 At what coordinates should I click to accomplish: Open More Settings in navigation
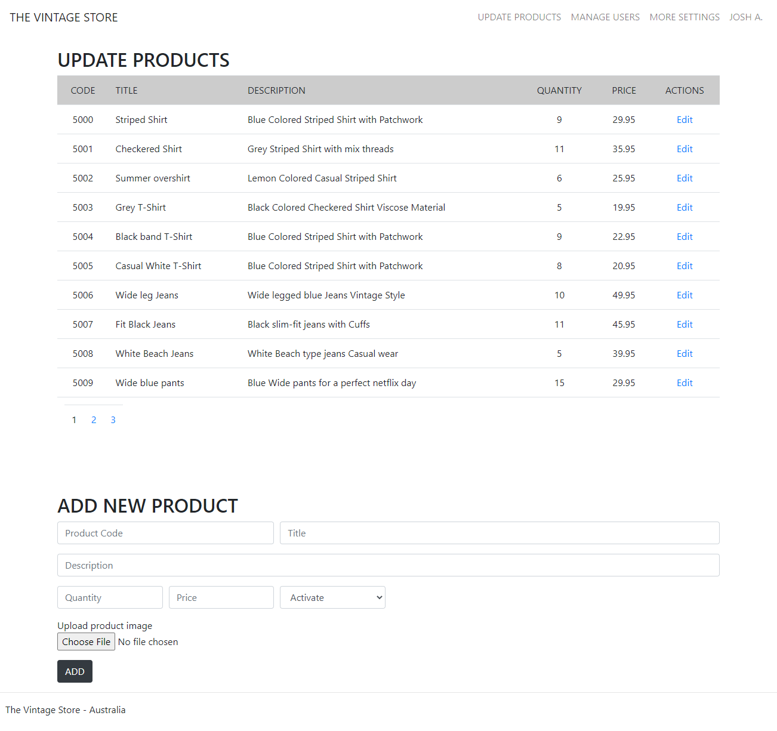[x=684, y=17]
